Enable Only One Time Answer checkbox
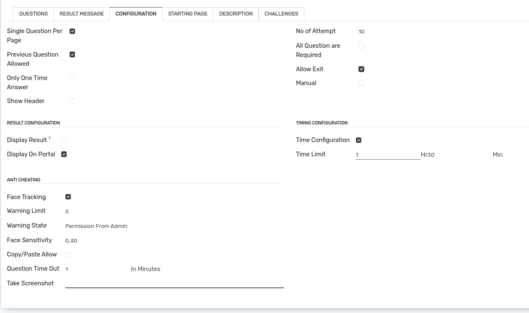Image resolution: width=529 pixels, height=313 pixels. pyautogui.click(x=72, y=78)
